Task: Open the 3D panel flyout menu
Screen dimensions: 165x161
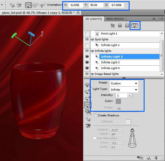Action: pyautogui.click(x=161, y=19)
